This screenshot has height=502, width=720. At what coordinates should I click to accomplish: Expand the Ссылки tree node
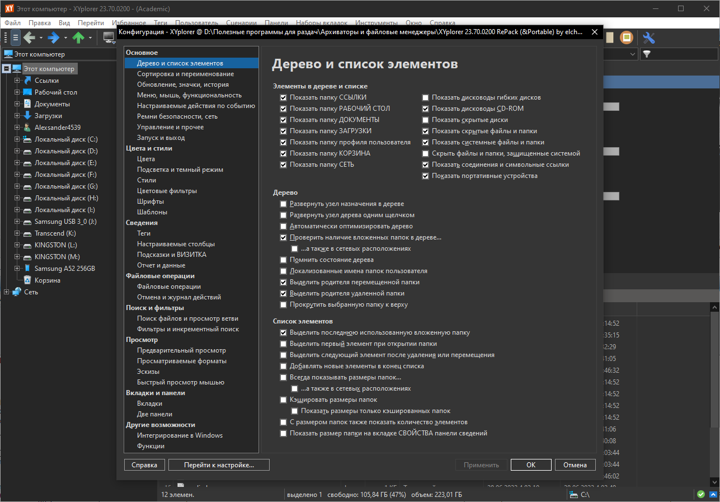[17, 81]
